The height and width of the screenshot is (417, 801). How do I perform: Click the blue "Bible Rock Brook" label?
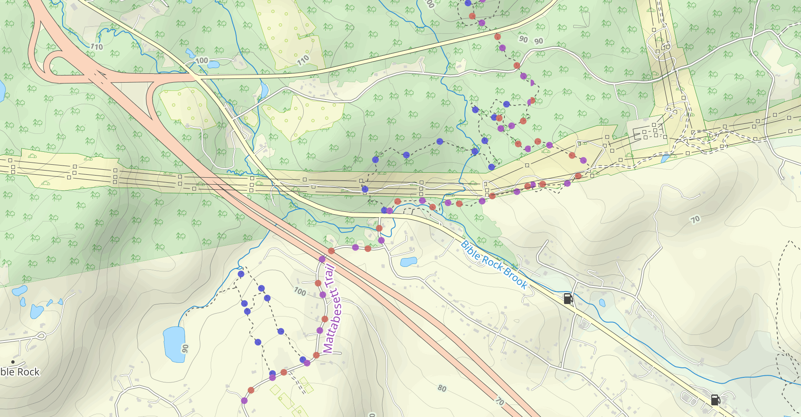(x=494, y=265)
